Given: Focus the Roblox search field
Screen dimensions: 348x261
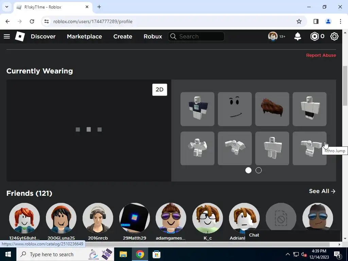Looking at the screenshot, I should click(196, 36).
